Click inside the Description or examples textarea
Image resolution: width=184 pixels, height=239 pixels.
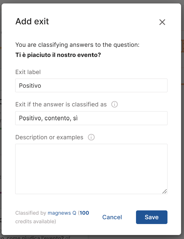click(91, 169)
